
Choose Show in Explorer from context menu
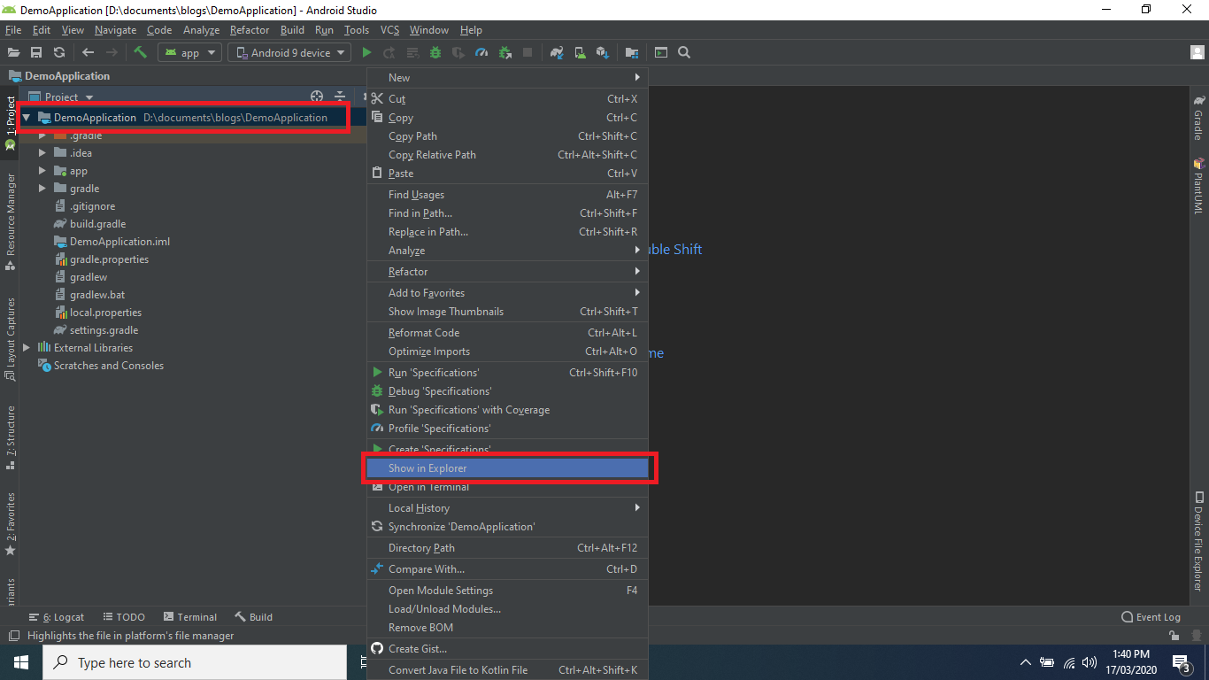coord(508,468)
